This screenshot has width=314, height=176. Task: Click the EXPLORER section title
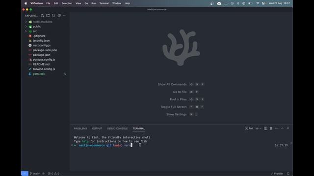pos(31,16)
